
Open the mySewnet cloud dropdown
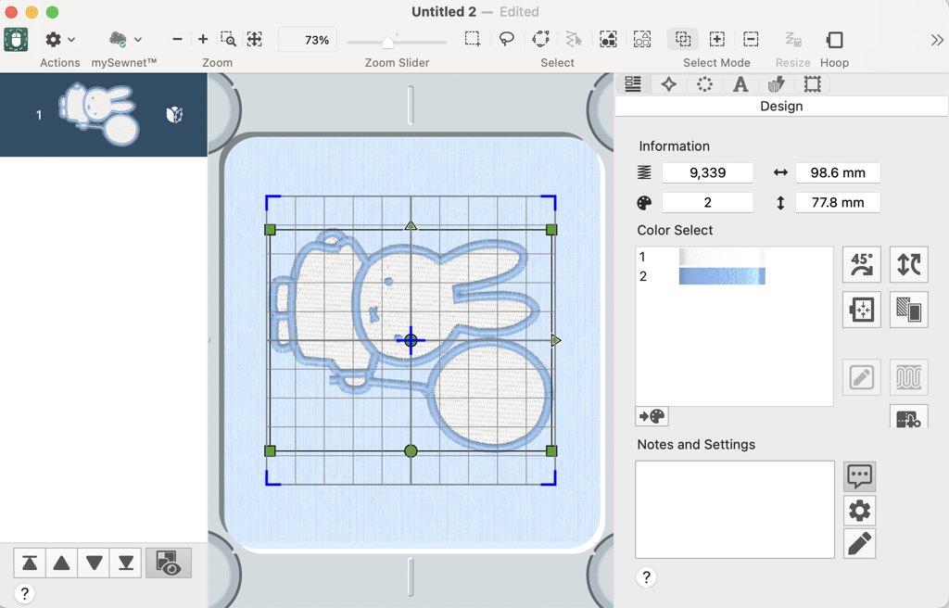(125, 40)
